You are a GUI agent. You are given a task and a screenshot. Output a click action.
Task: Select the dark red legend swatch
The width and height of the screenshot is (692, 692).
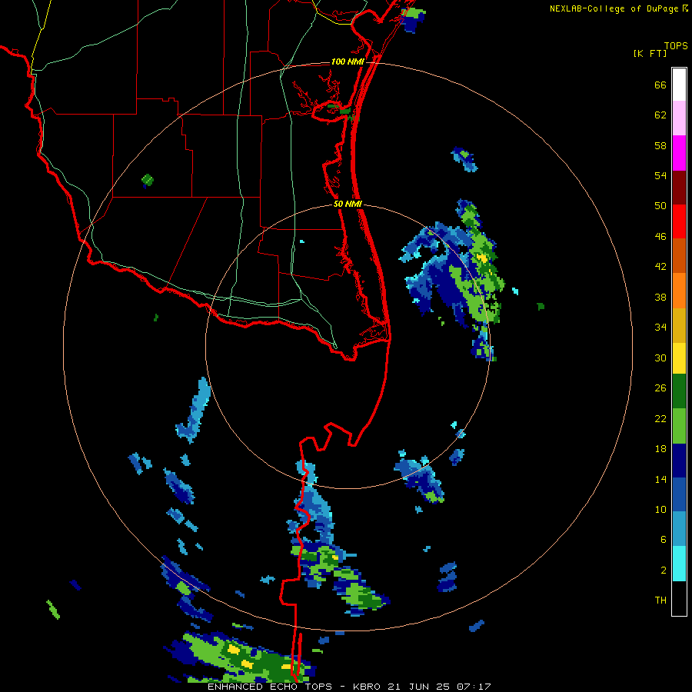point(679,188)
